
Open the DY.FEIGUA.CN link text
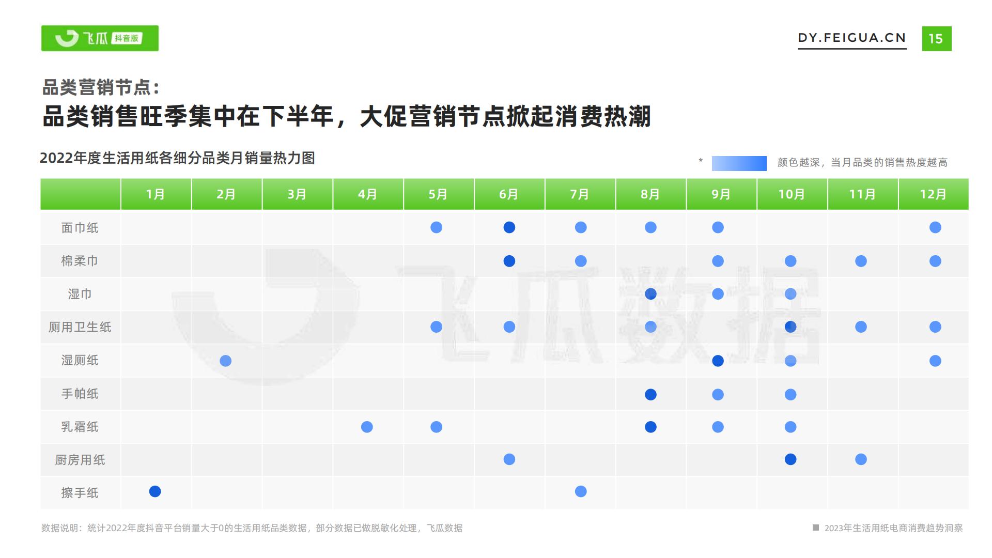coord(852,38)
